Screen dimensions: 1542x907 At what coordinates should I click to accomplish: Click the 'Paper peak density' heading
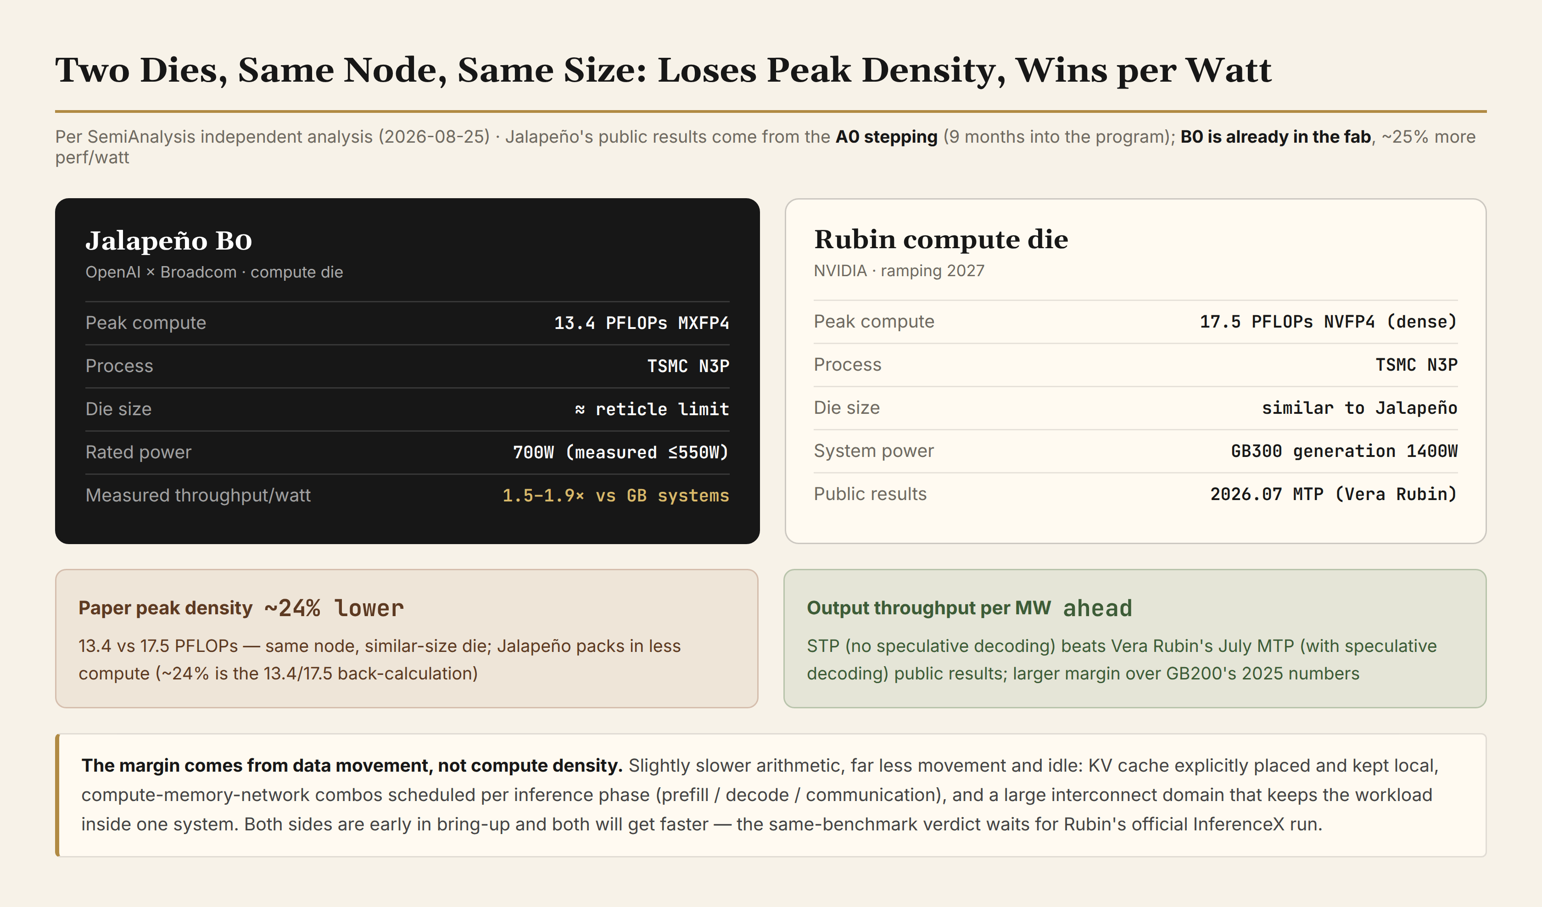tap(165, 608)
